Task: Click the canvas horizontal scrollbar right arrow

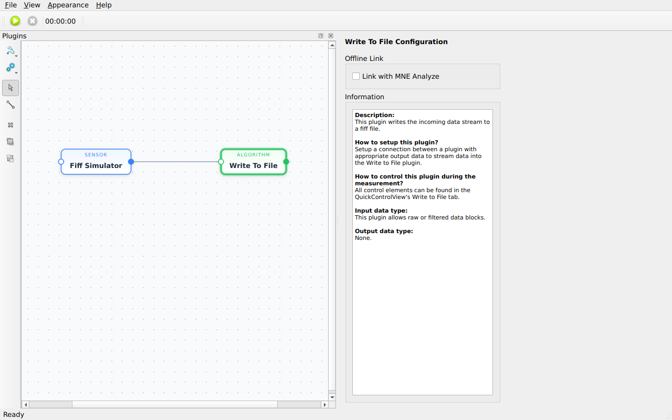Action: [325, 404]
